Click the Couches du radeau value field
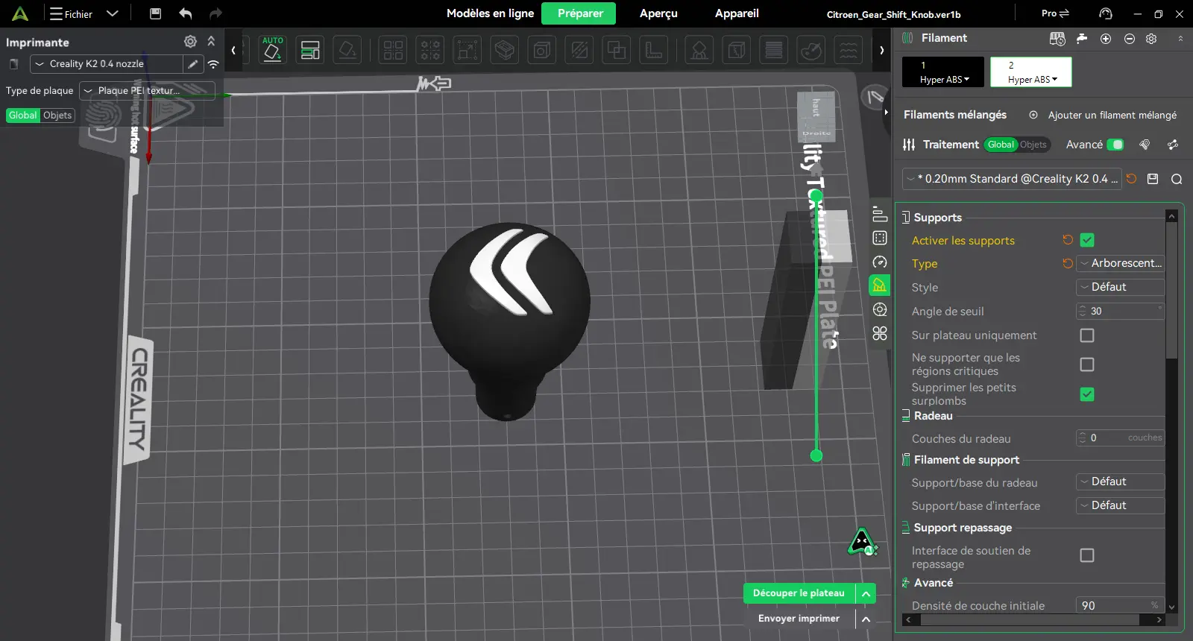 coord(1120,438)
